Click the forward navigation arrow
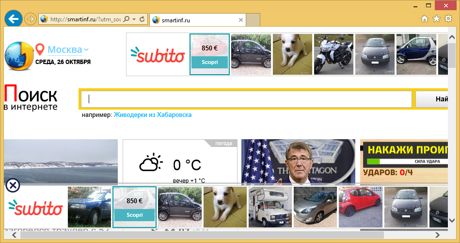The height and width of the screenshot is (243, 460). point(30,19)
